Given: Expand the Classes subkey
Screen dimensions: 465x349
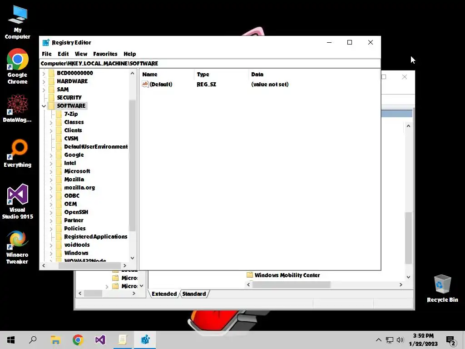Looking at the screenshot, I should (x=51, y=122).
